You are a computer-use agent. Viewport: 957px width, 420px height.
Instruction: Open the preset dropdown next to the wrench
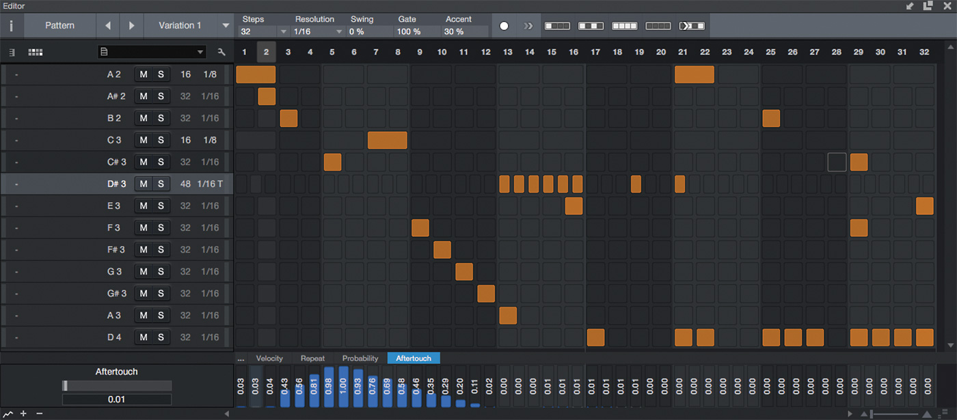pyautogui.click(x=200, y=52)
